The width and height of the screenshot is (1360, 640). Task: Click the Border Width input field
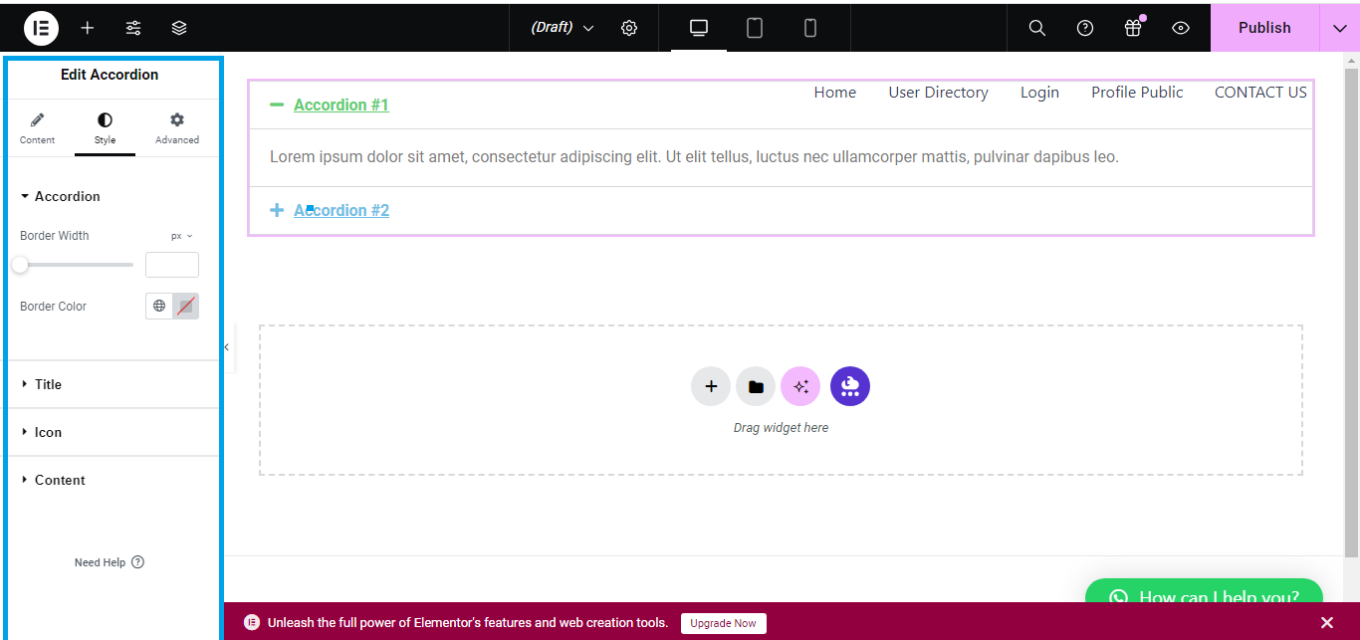(x=172, y=265)
